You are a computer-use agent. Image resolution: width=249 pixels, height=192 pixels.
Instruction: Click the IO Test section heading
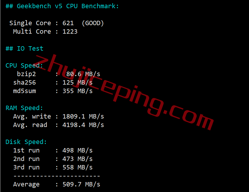pos(24,48)
